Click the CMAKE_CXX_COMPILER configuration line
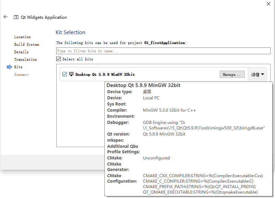Screen dimensions: 275x198 [203, 176]
